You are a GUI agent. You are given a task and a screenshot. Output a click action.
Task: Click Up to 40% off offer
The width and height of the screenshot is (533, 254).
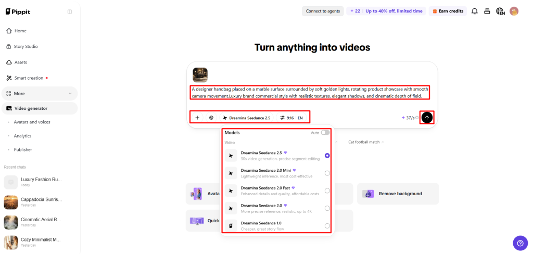point(394,11)
